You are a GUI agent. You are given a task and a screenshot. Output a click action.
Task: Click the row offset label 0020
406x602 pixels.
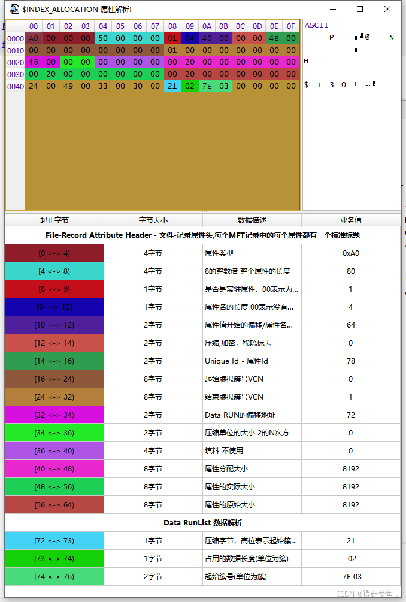pyautogui.click(x=16, y=62)
